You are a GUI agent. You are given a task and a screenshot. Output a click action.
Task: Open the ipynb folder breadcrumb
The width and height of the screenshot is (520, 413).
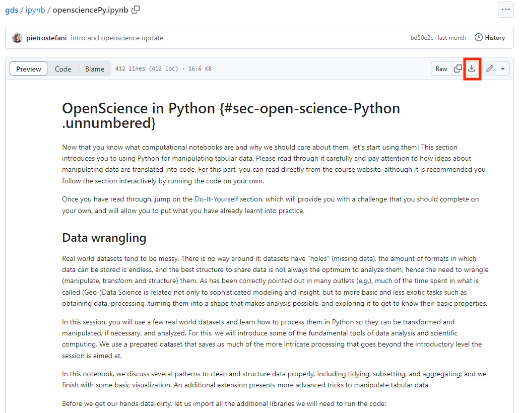35,10
